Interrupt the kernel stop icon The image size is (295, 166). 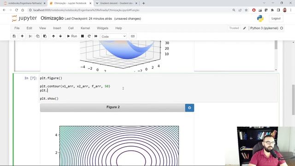pyautogui.click(x=83, y=36)
